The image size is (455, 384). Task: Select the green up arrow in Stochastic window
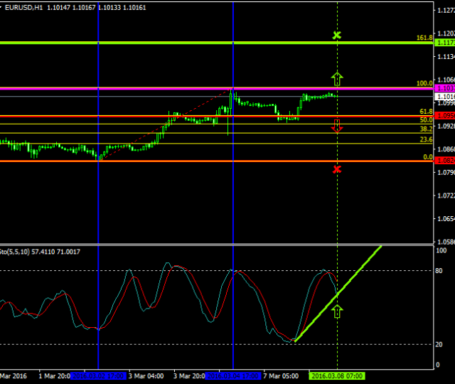[337, 310]
